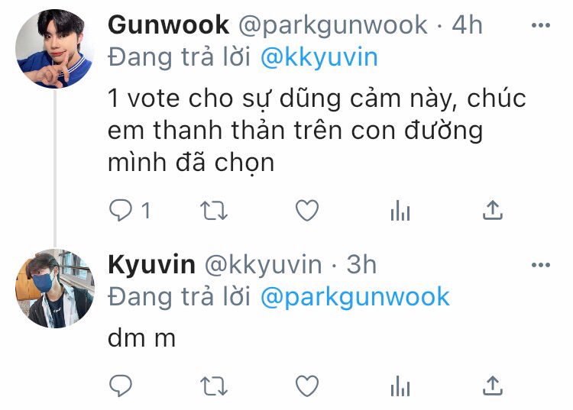Open the 3h timestamp of Kyuvin's tweet
The width and height of the screenshot is (573, 410).
(361, 264)
